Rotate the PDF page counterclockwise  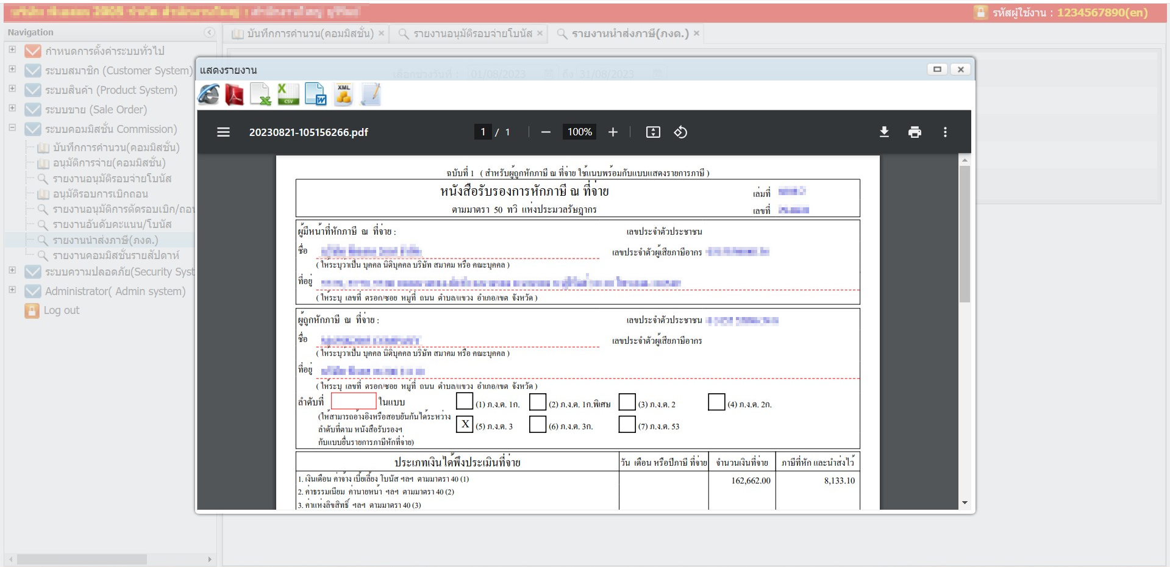pyautogui.click(x=680, y=132)
